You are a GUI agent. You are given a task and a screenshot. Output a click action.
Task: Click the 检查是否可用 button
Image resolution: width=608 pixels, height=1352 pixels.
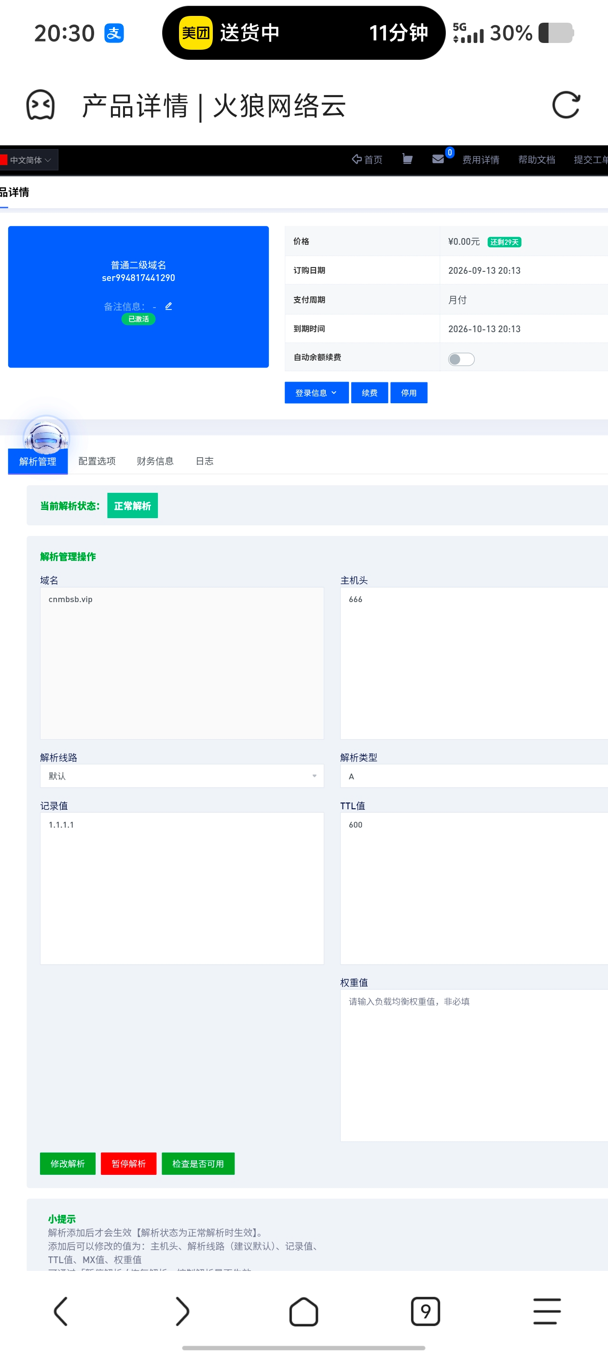coord(198,1164)
